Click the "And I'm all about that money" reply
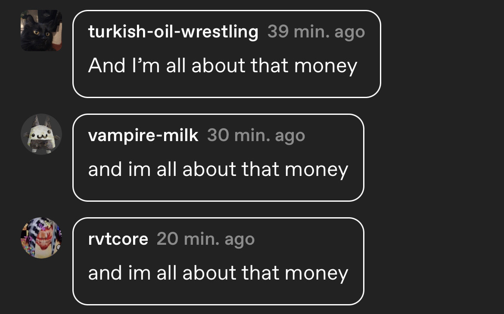This screenshot has width=504, height=314. coord(223,66)
